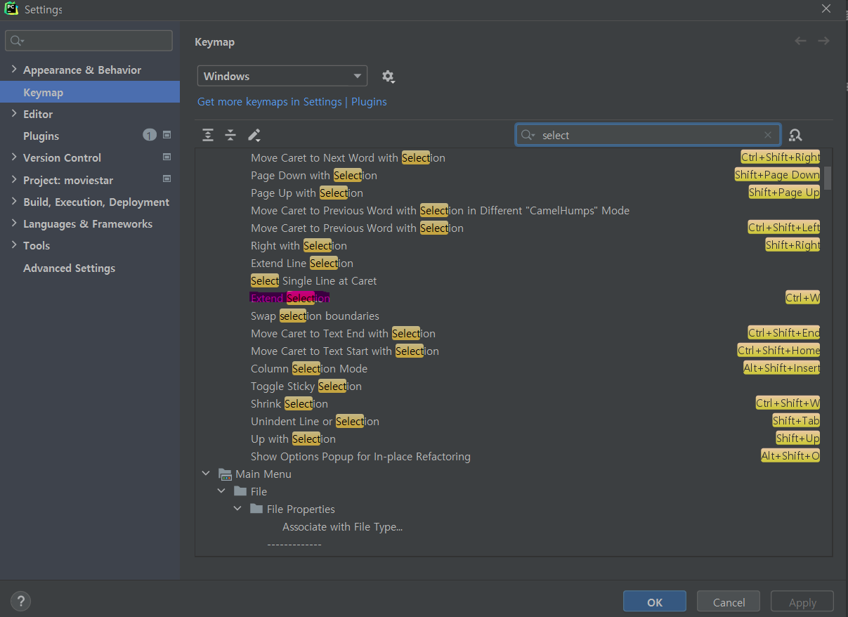The height and width of the screenshot is (617, 848).
Task: Click project-level icon beside Version Control
Action: tap(167, 157)
